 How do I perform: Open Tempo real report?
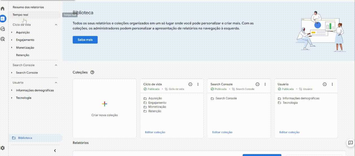click(x=20, y=15)
